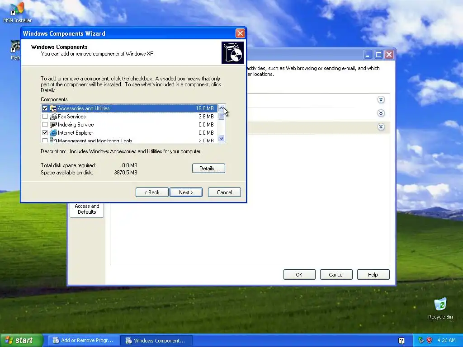Click the Internet Explorer component icon
The width and height of the screenshot is (463, 347).
(x=53, y=133)
